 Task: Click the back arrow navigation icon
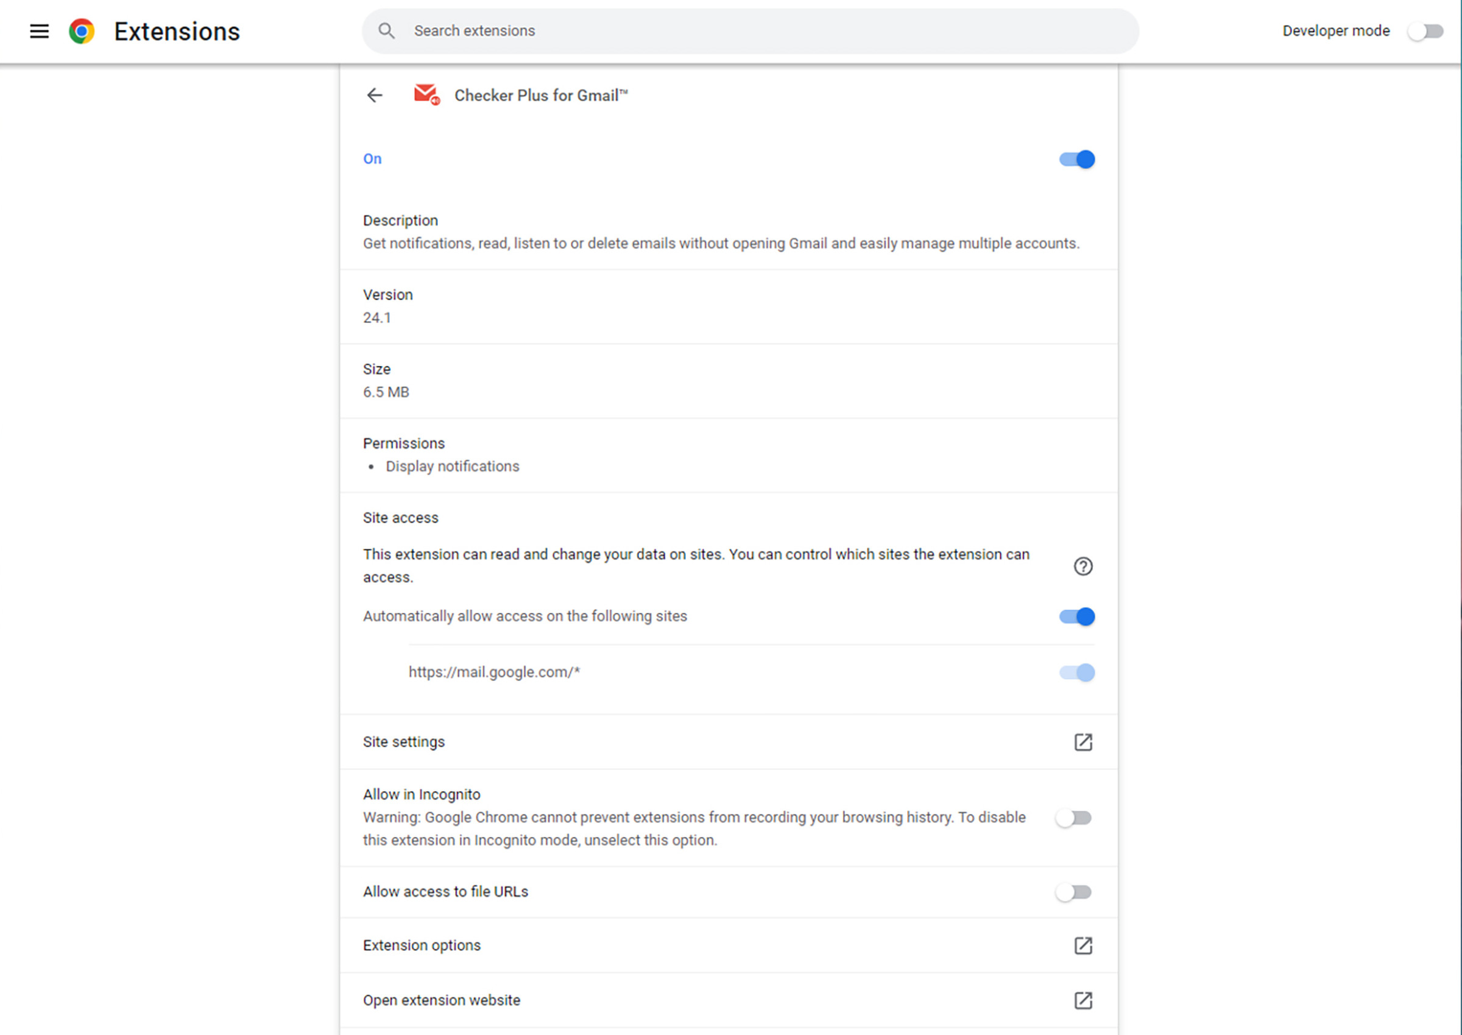[x=375, y=95]
